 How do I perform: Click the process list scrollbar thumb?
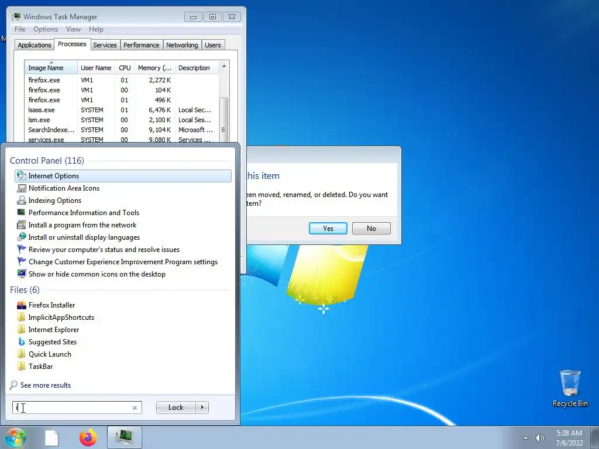pos(224,120)
